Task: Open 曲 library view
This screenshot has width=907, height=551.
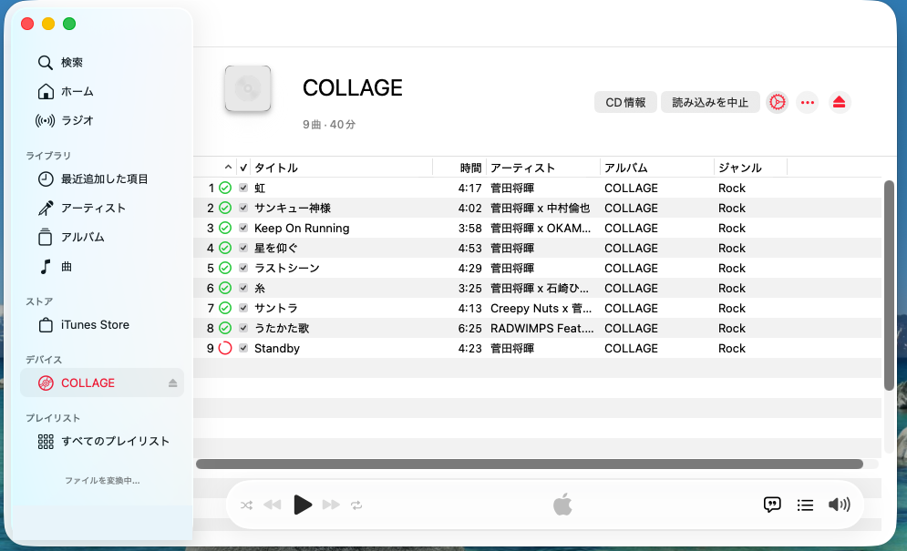Action: 55,267
